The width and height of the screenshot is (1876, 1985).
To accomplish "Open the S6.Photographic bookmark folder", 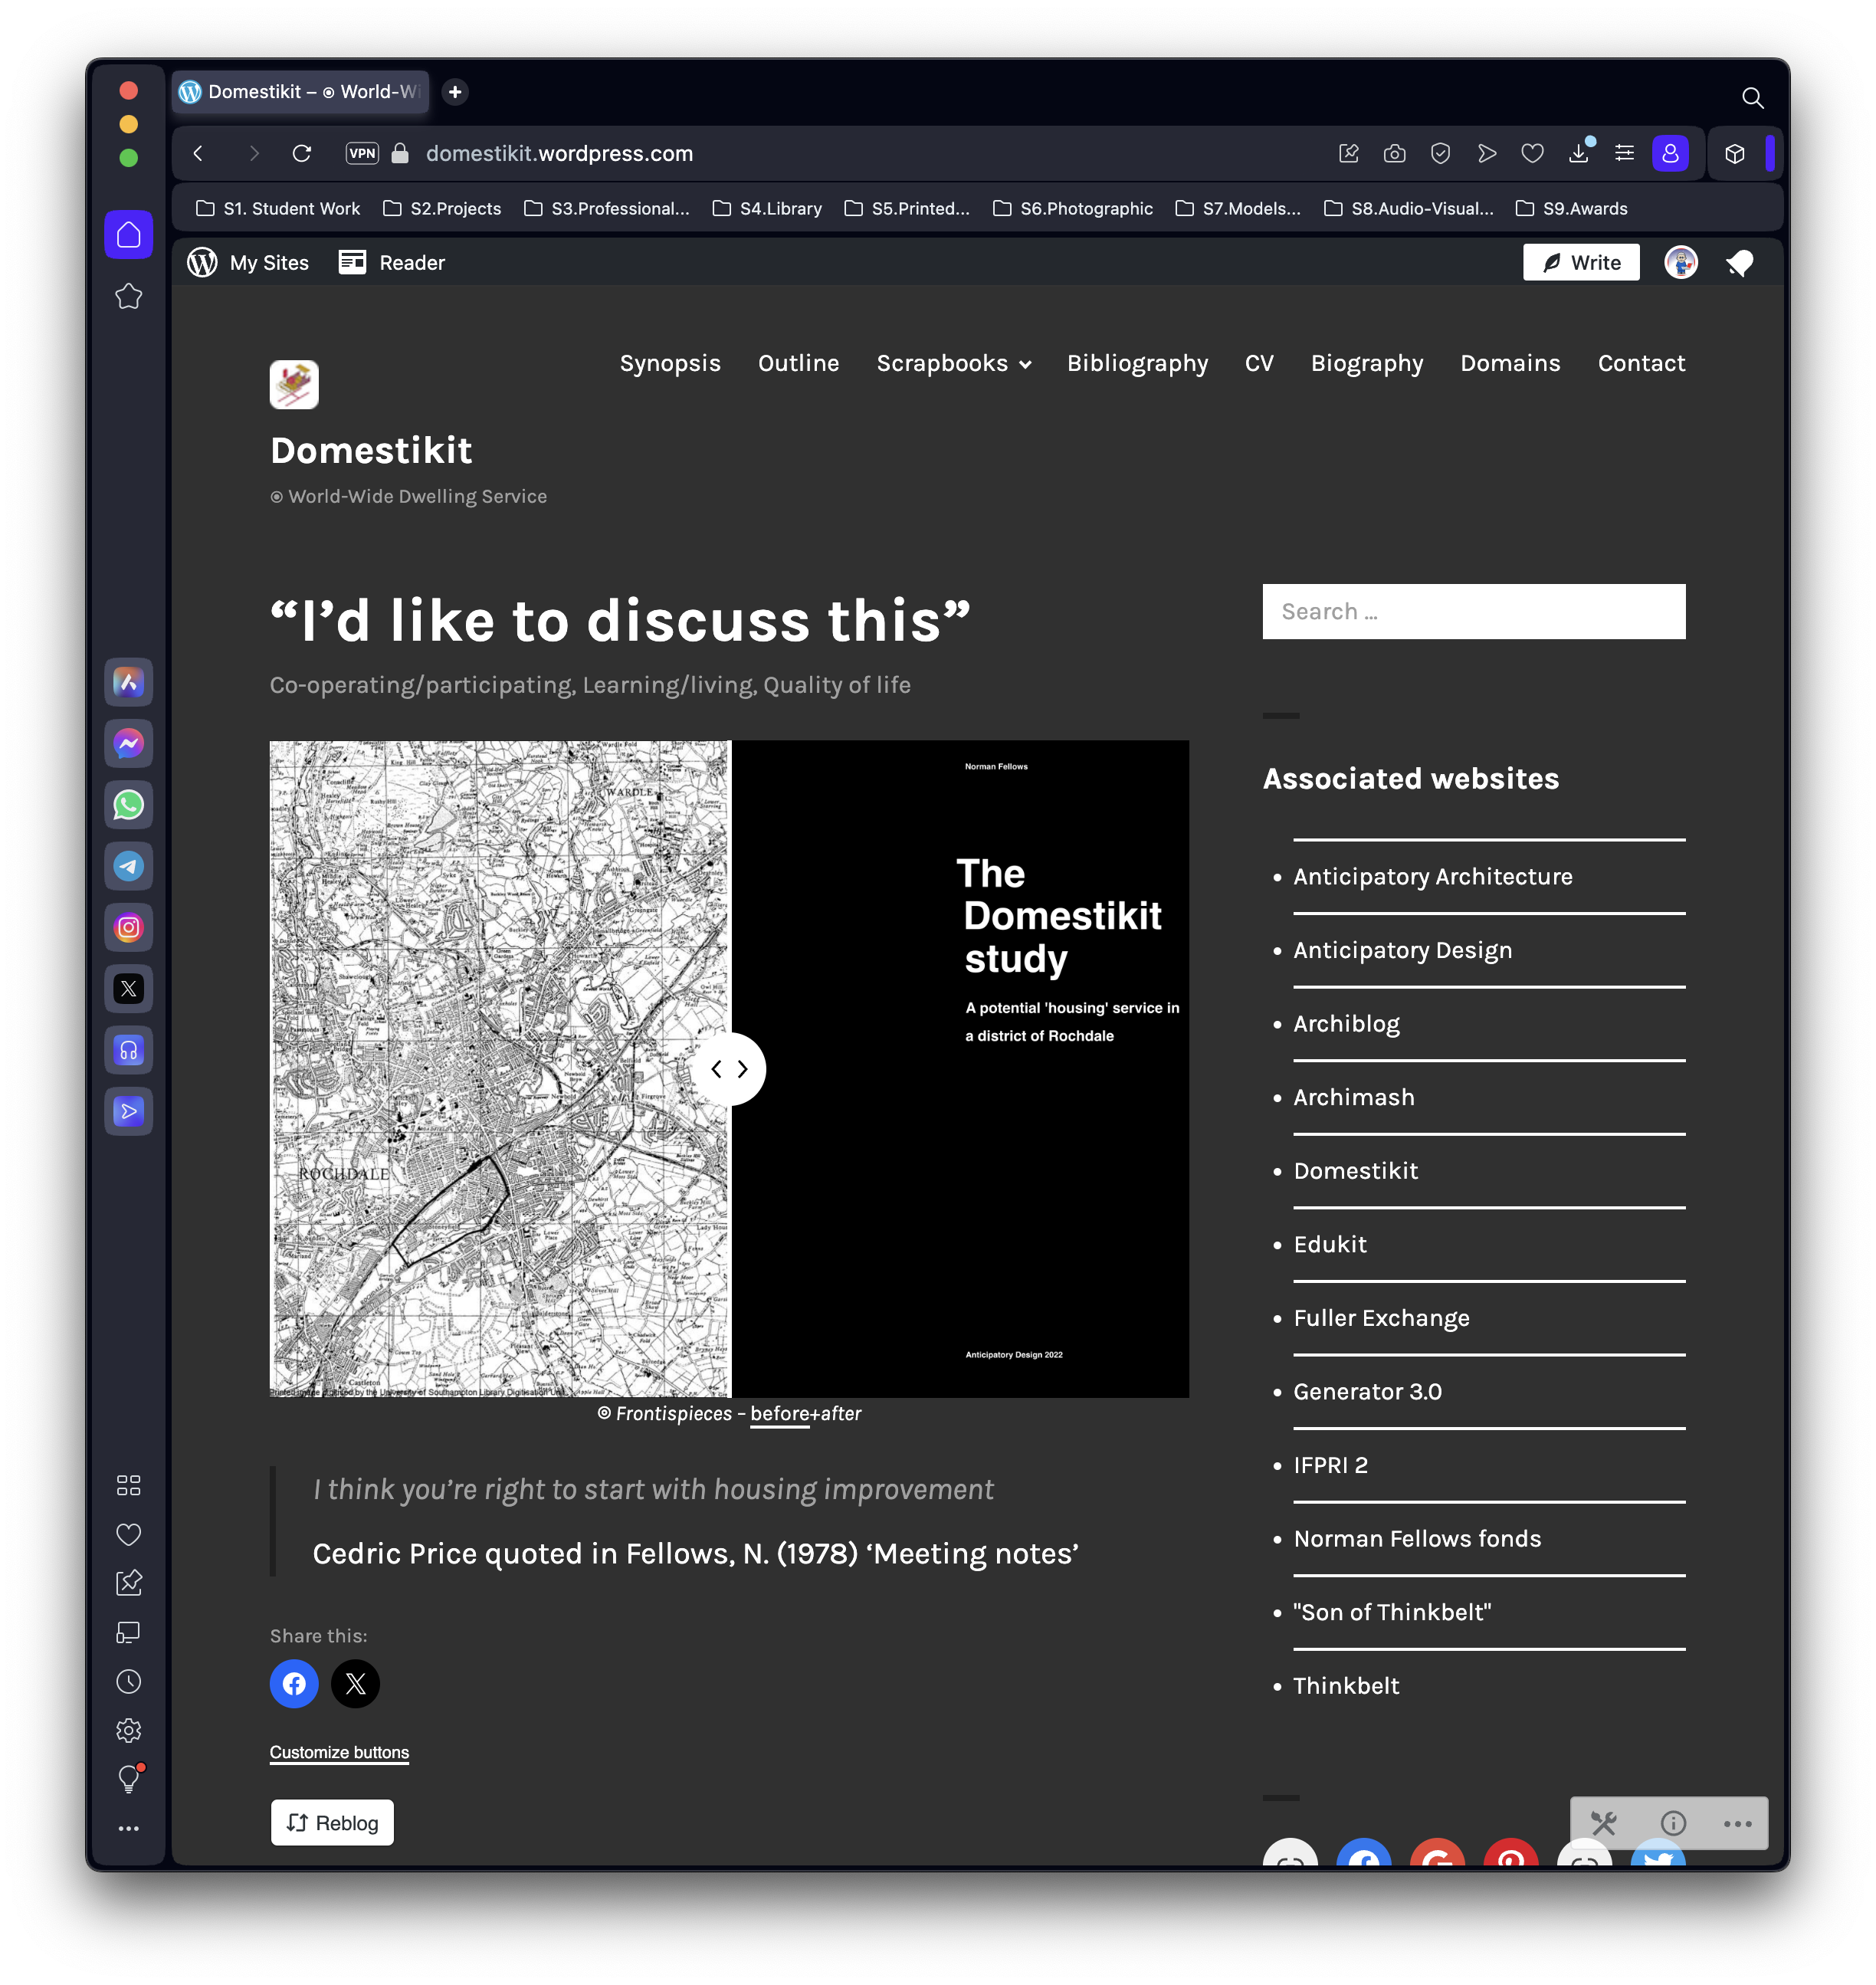I will pos(1073,209).
